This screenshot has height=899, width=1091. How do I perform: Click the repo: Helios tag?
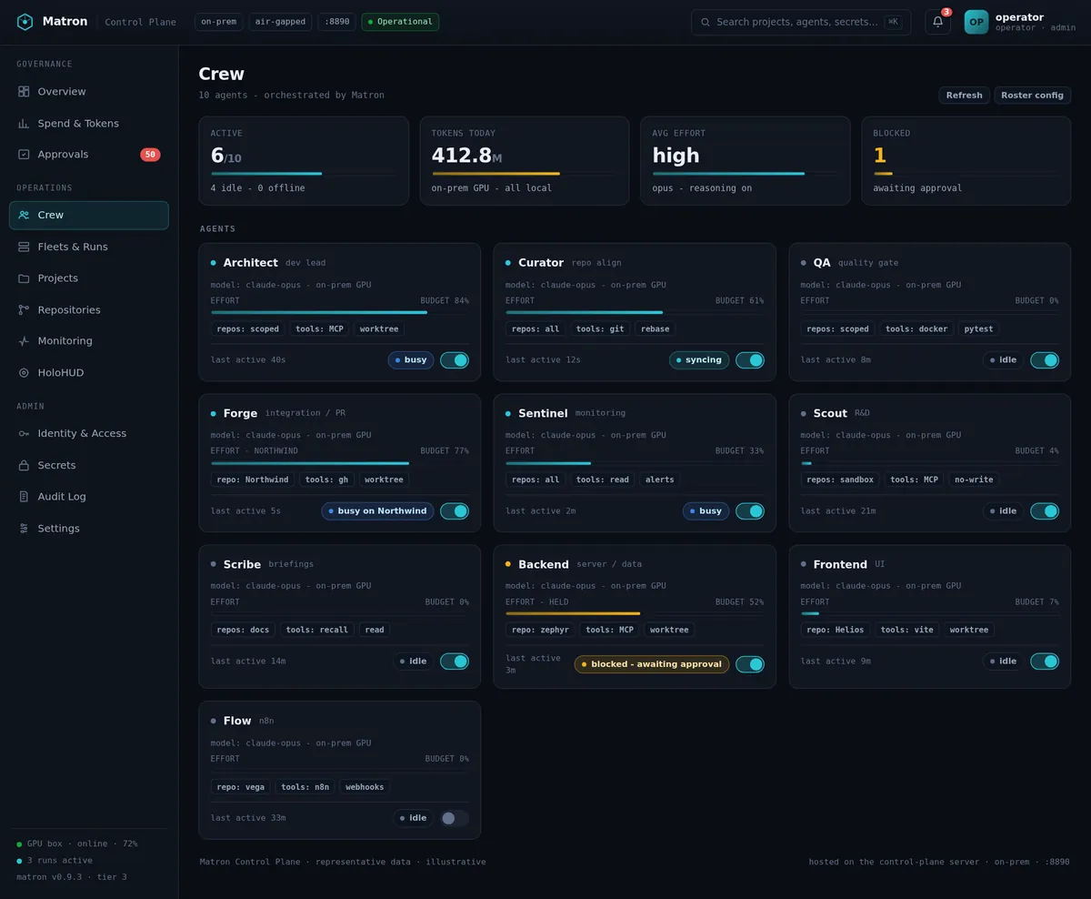coord(836,630)
